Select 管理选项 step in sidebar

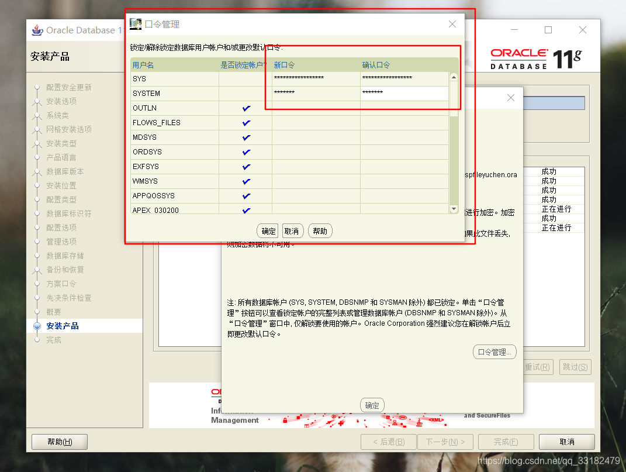click(61, 242)
